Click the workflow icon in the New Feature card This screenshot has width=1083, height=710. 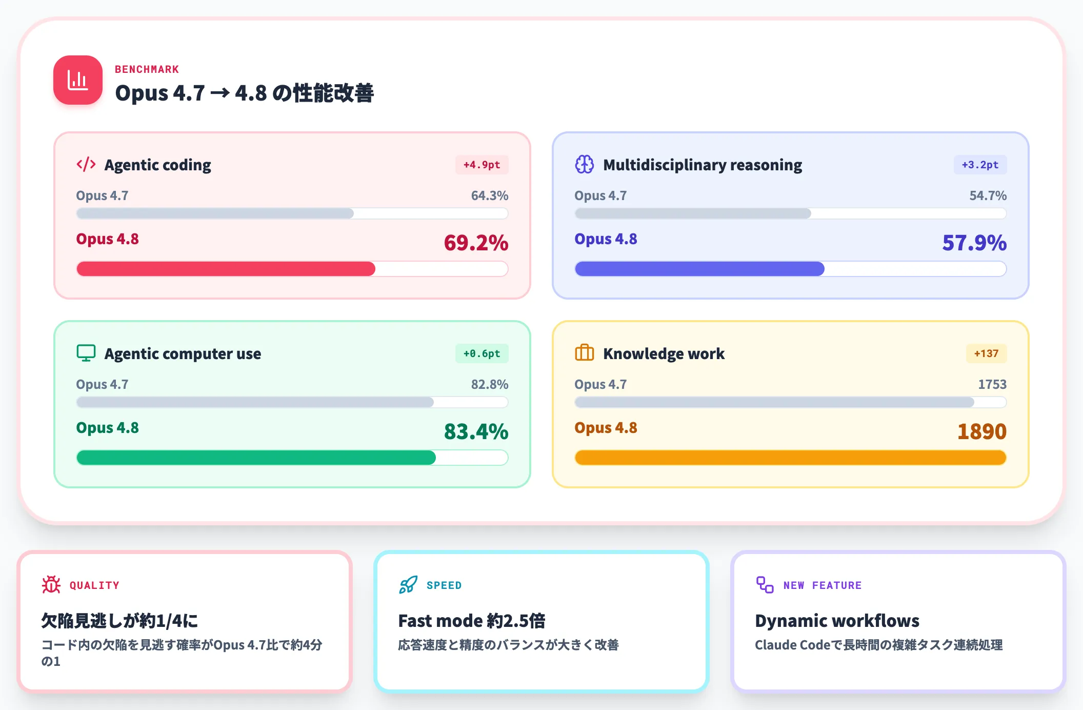[765, 584]
